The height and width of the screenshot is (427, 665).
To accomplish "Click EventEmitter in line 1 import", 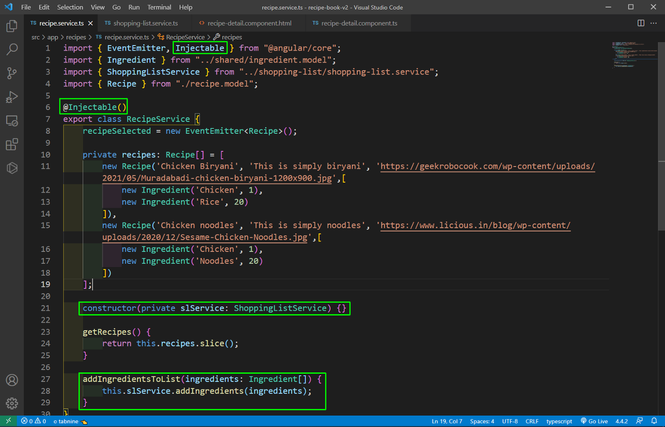I will point(136,48).
